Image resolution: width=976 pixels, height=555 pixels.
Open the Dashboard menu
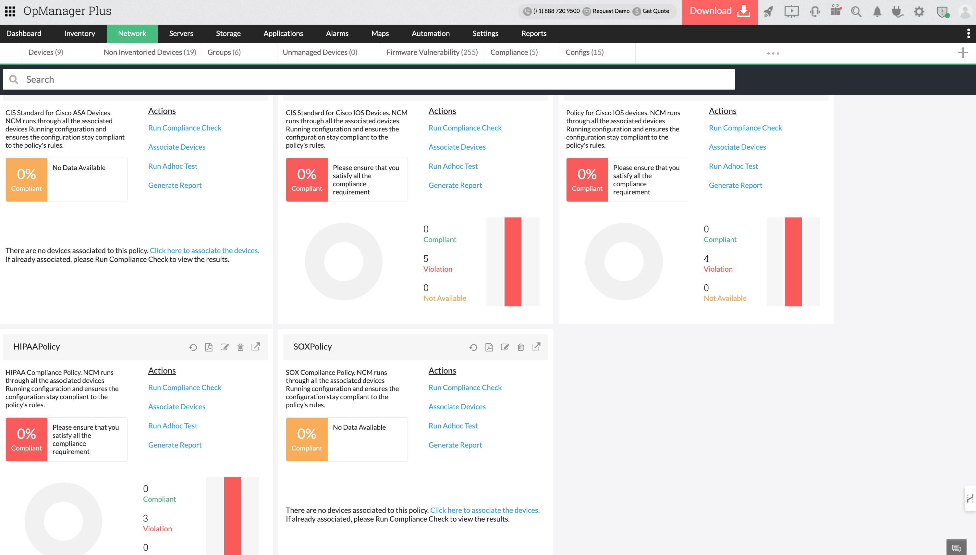point(24,33)
